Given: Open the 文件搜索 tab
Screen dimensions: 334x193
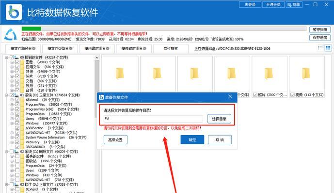Looking at the screenshot, I should click(x=171, y=49).
